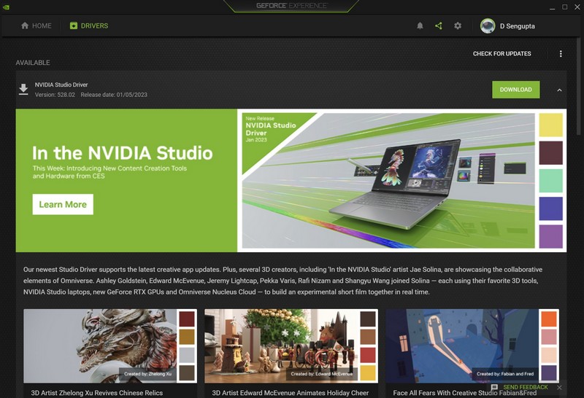Open the notifications bell icon
This screenshot has width=584, height=398.
(420, 26)
